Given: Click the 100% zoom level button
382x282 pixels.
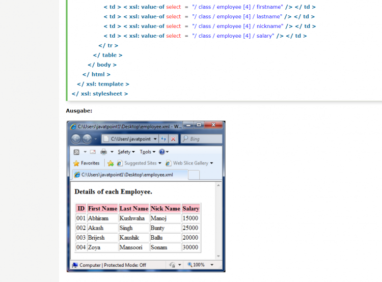Looking at the screenshot, I should click(x=196, y=265).
